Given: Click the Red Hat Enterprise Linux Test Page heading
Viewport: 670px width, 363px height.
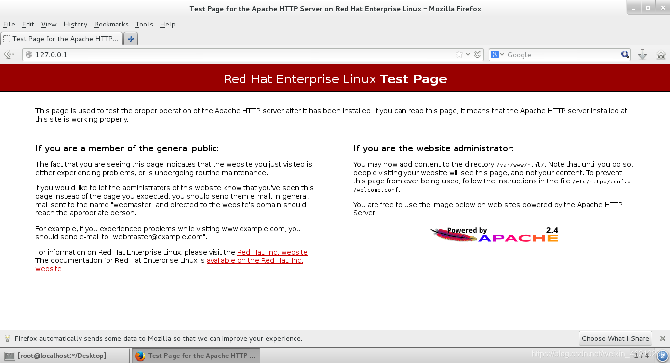Looking at the screenshot, I should (335, 79).
